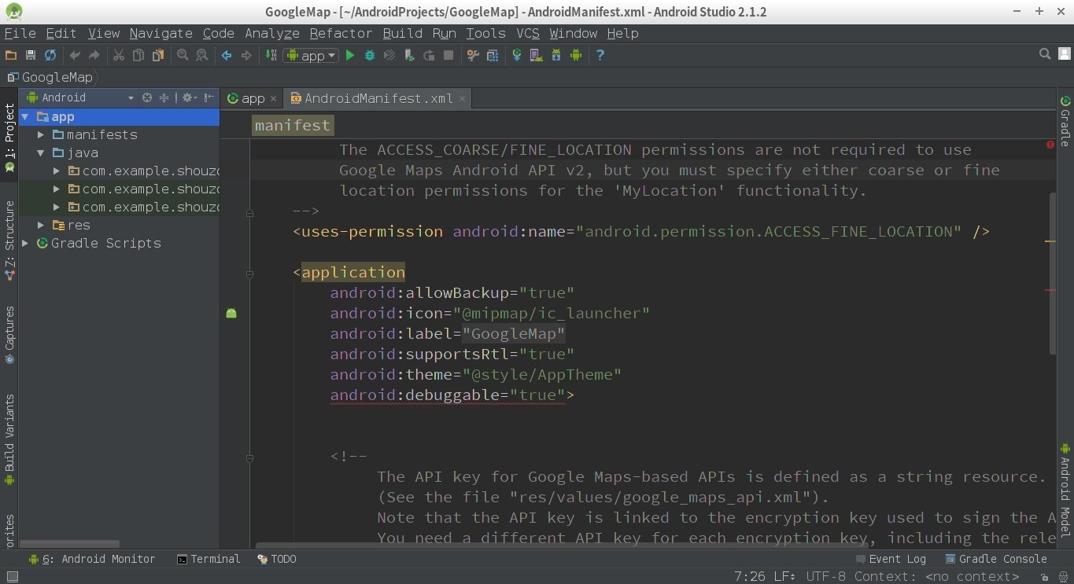Open the Tools menu
Screen dimensions: 1074x584
point(485,33)
